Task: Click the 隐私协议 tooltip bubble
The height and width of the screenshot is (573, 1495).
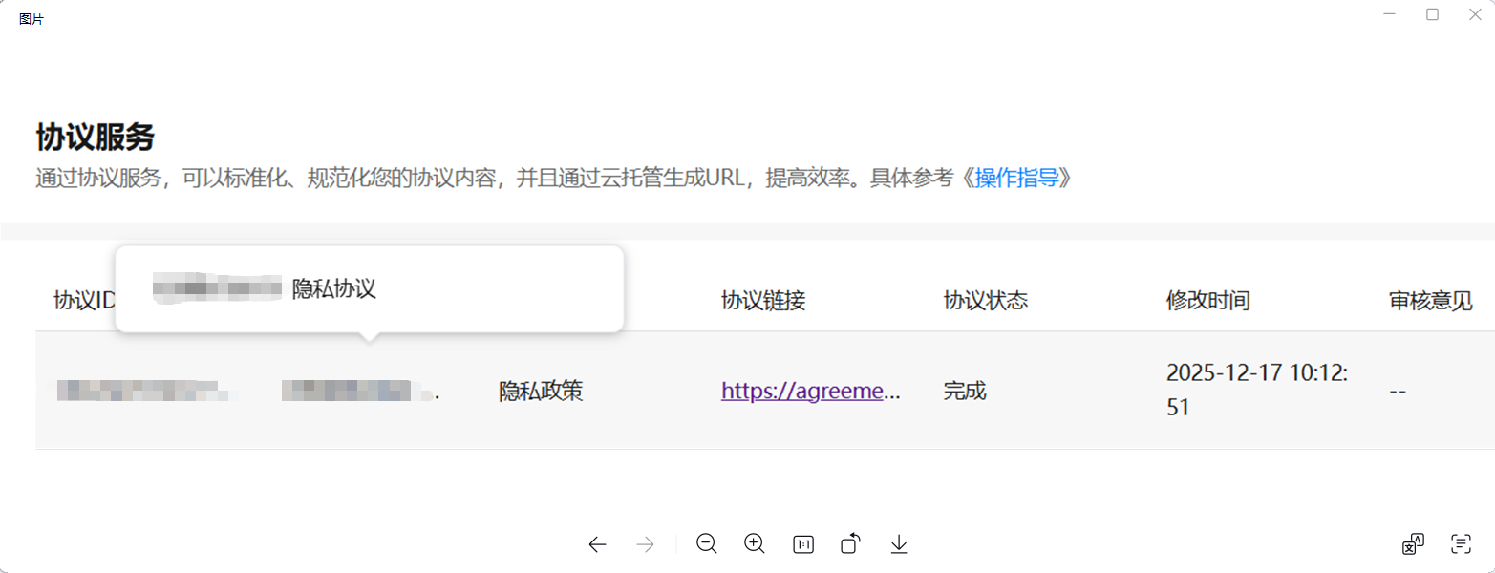Action: (x=370, y=288)
